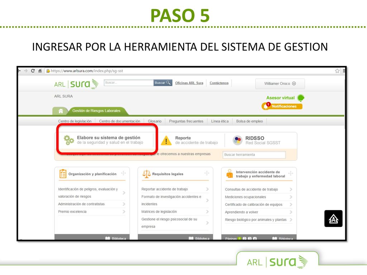Open Aprendiendo a volver item
Image resolution: width=367 pixels, height=275 pixels.
259,212
